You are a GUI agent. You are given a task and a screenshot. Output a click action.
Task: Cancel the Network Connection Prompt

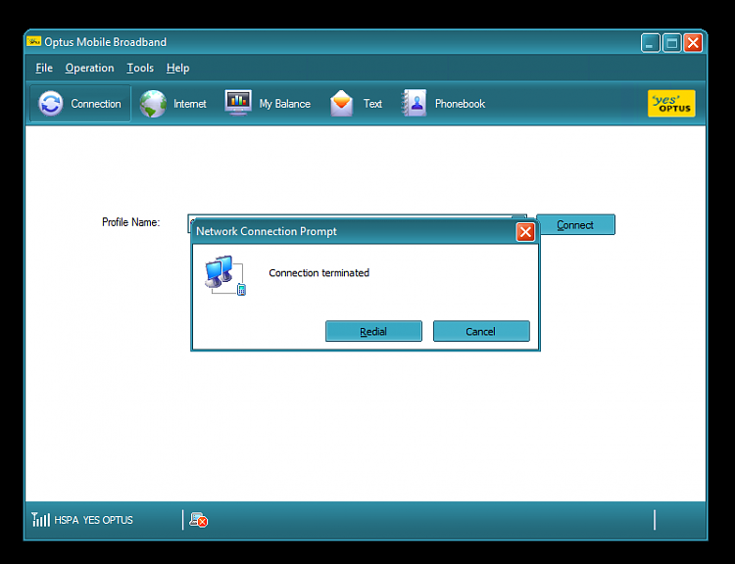(481, 331)
